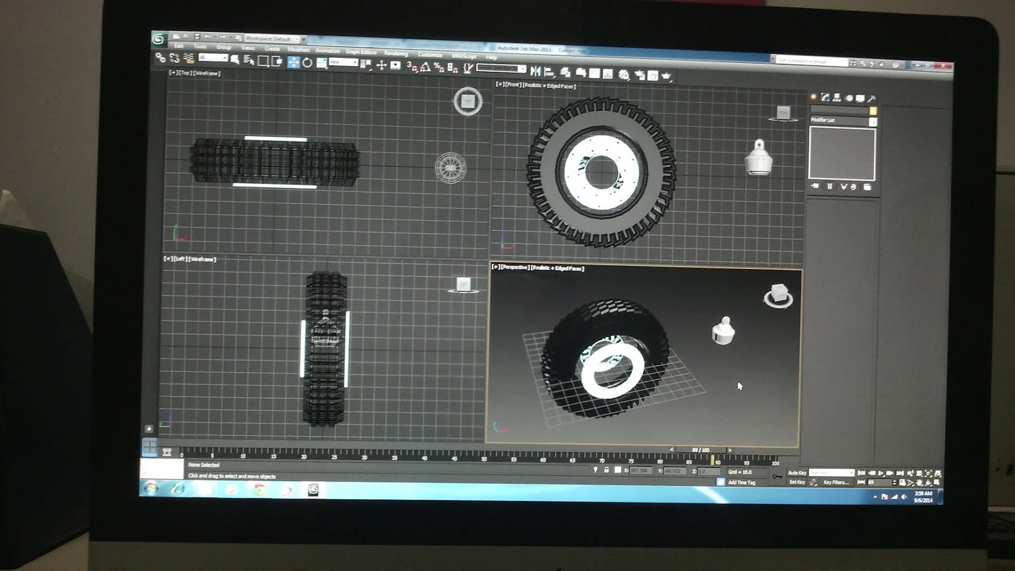The width and height of the screenshot is (1015, 571).
Task: Toggle Percent Snap on main toolbar
Action: (439, 67)
